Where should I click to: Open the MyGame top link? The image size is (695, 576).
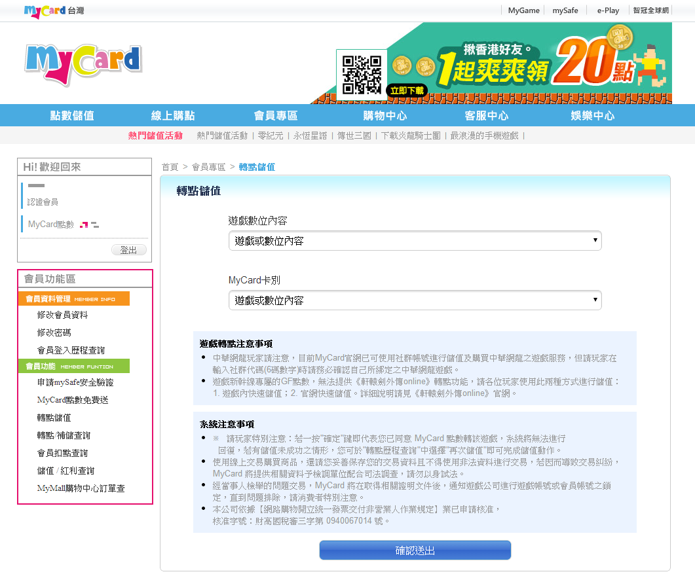pos(523,10)
